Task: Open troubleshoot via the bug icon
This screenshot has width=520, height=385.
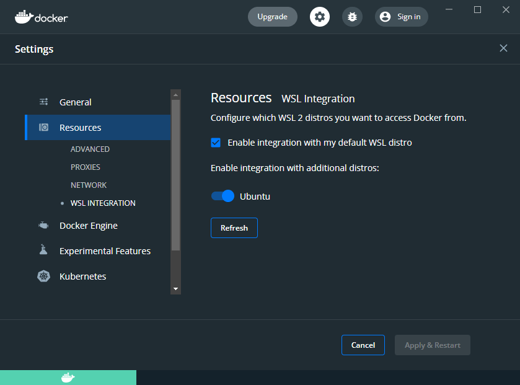Action: click(x=352, y=17)
